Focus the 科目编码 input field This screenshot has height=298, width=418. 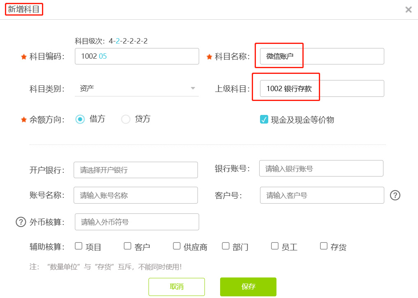click(x=137, y=56)
